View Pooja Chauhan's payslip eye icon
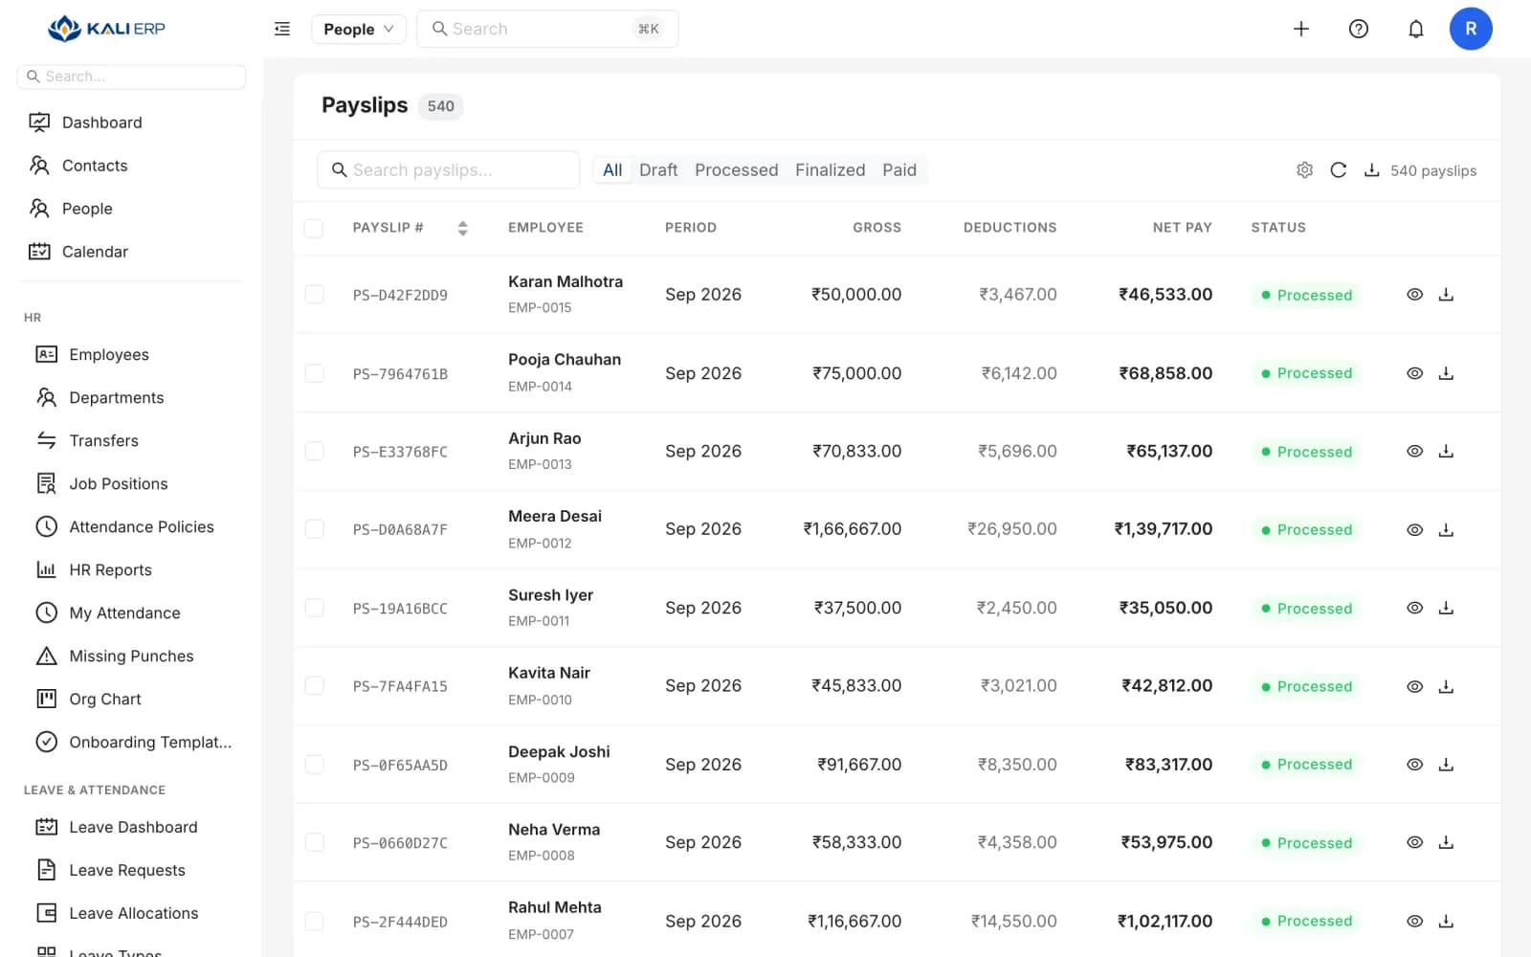Viewport: 1531px width, 957px height. tap(1414, 373)
